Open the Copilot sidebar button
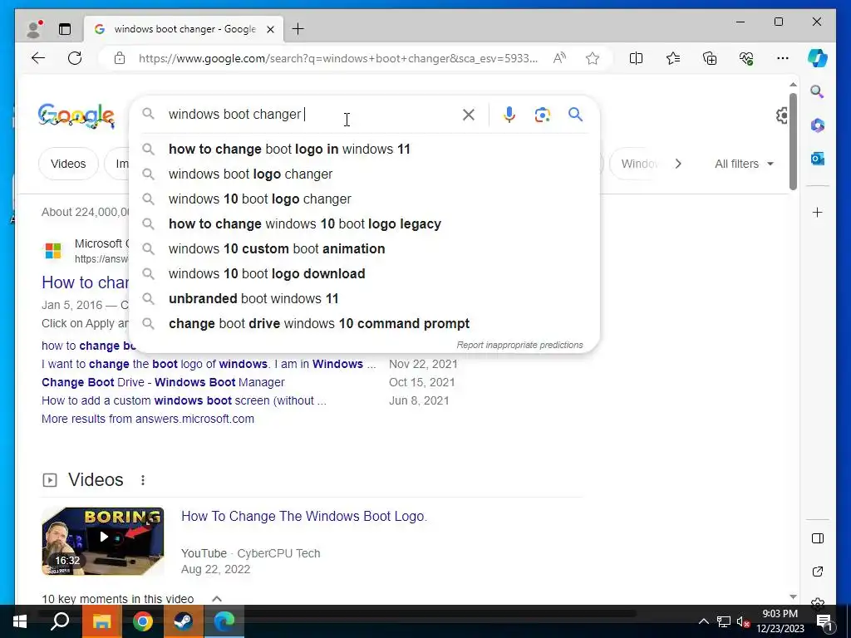Viewport: 851px width, 638px height. click(818, 58)
